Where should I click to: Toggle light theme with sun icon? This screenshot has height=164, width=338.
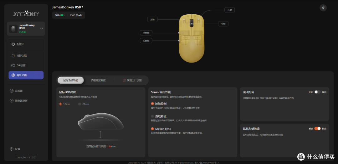coord(323,8)
